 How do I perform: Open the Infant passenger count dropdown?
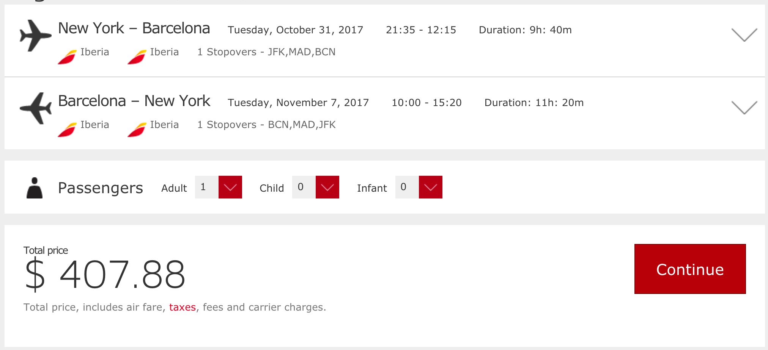tap(430, 187)
